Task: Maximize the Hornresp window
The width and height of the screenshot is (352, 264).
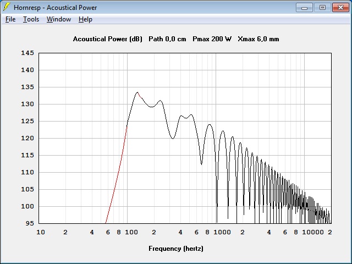Action: [x=322, y=8]
